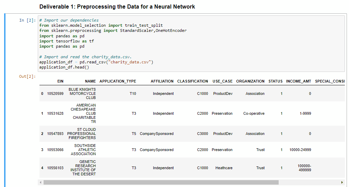Click the AFFILIATION column header
The width and height of the screenshot is (349, 187).
coord(162,81)
